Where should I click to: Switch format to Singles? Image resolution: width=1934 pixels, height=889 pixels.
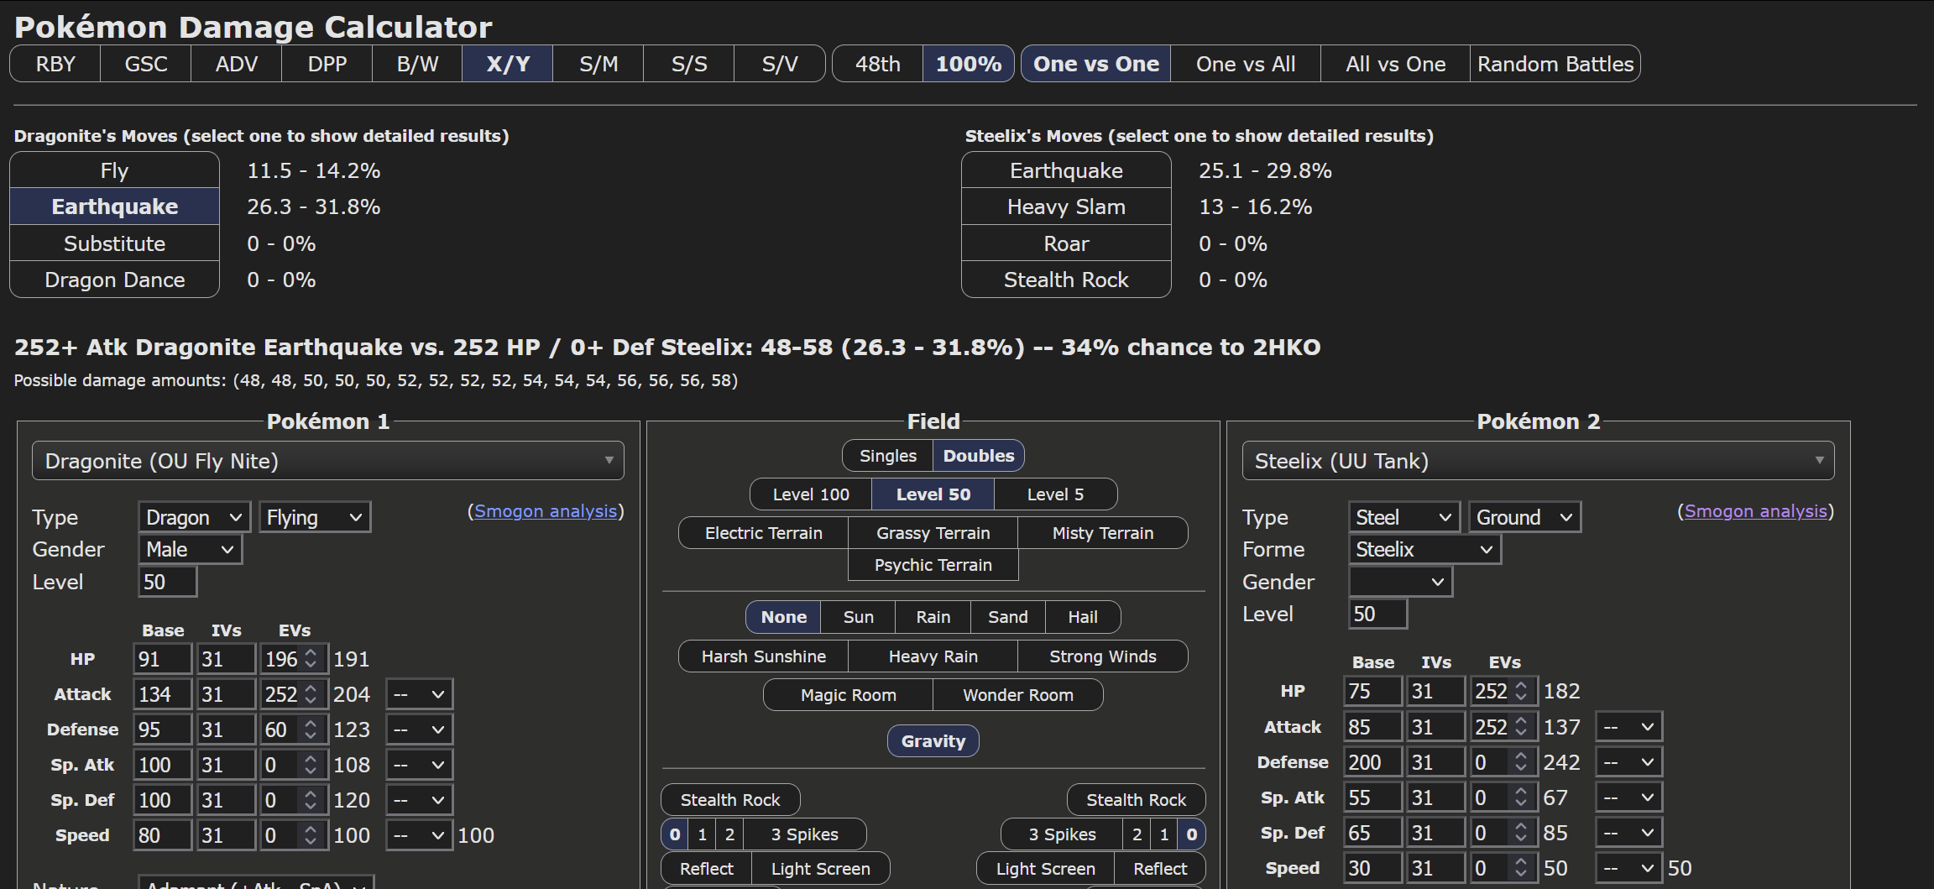(x=887, y=456)
